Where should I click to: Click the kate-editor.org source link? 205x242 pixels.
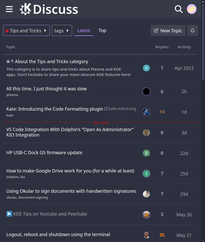[122, 109]
